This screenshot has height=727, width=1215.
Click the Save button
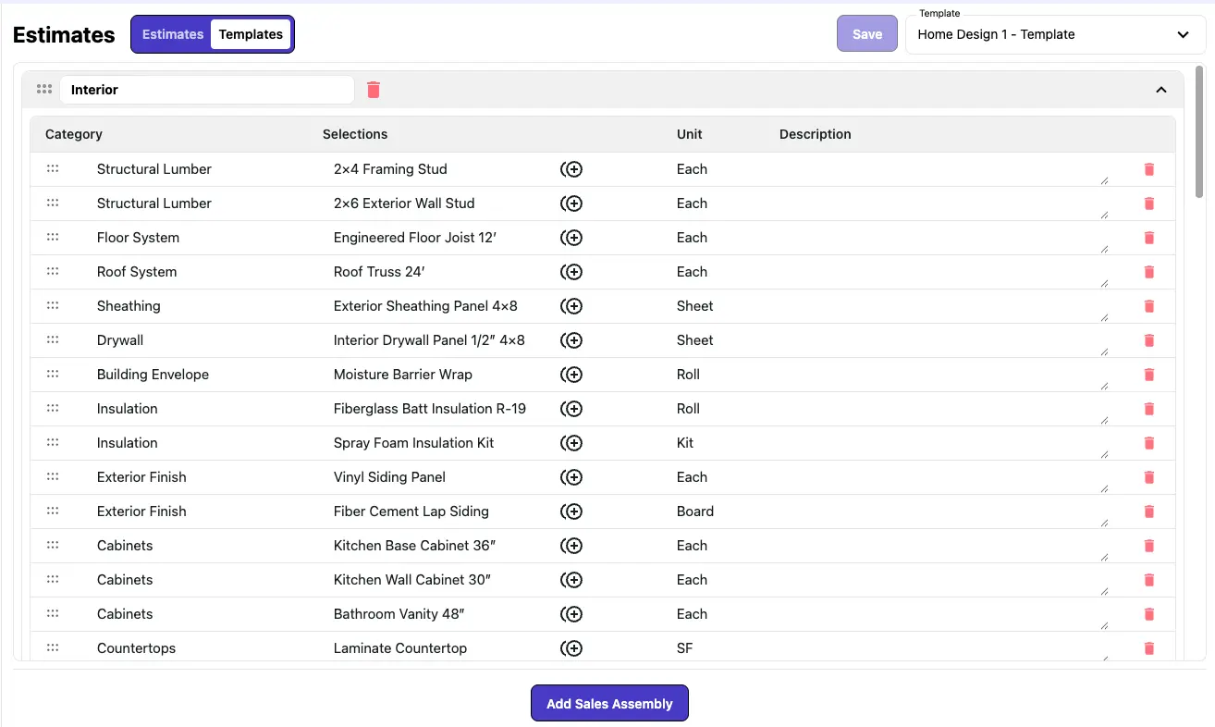[866, 34]
